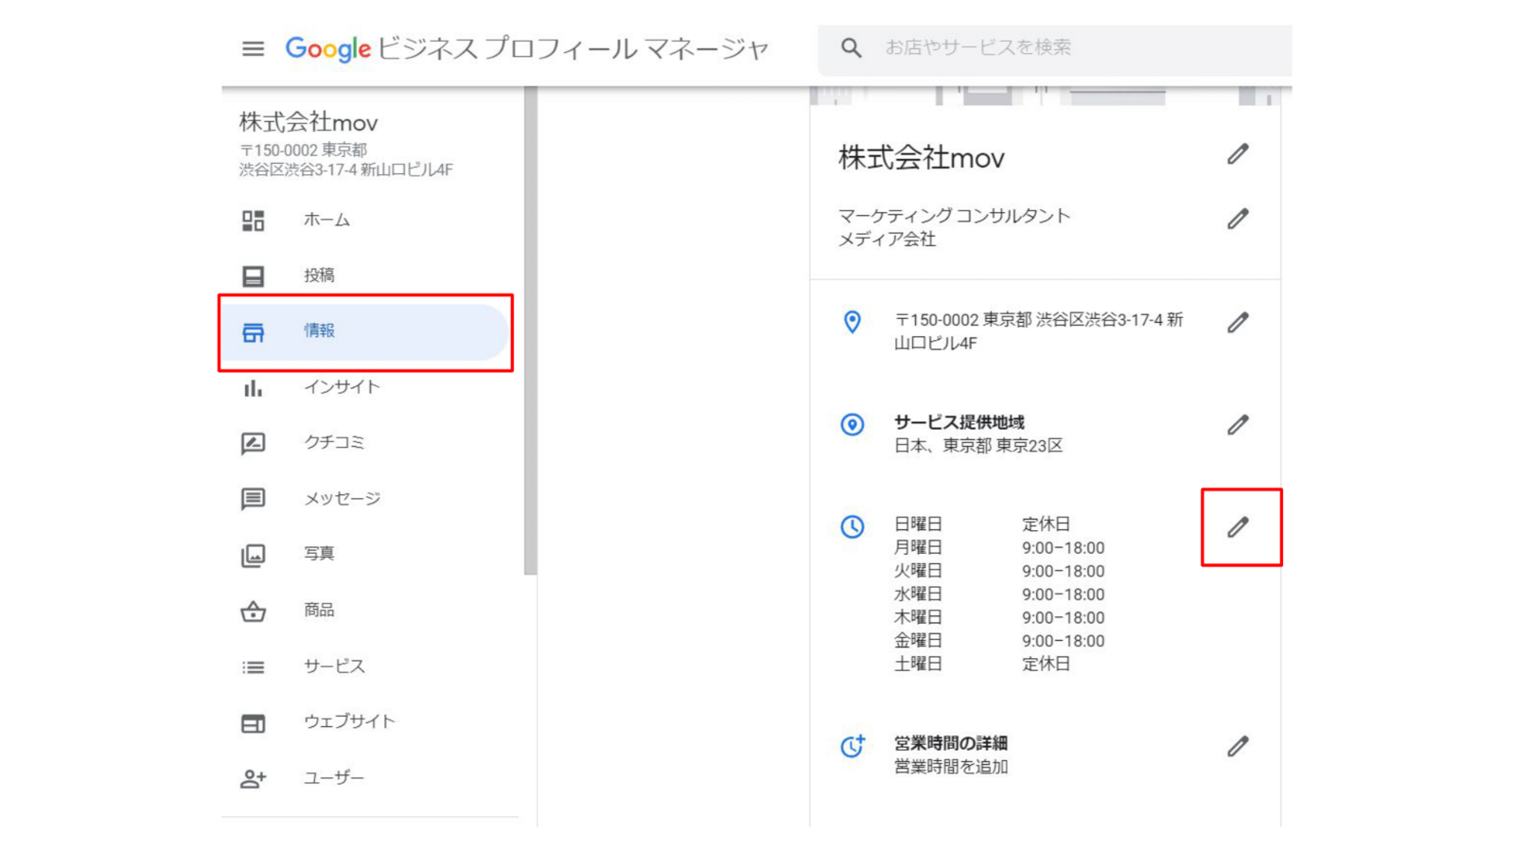Image resolution: width=1514 pixels, height=852 pixels.
Task: Click the ユーザー add person icon
Action: pos(253,778)
